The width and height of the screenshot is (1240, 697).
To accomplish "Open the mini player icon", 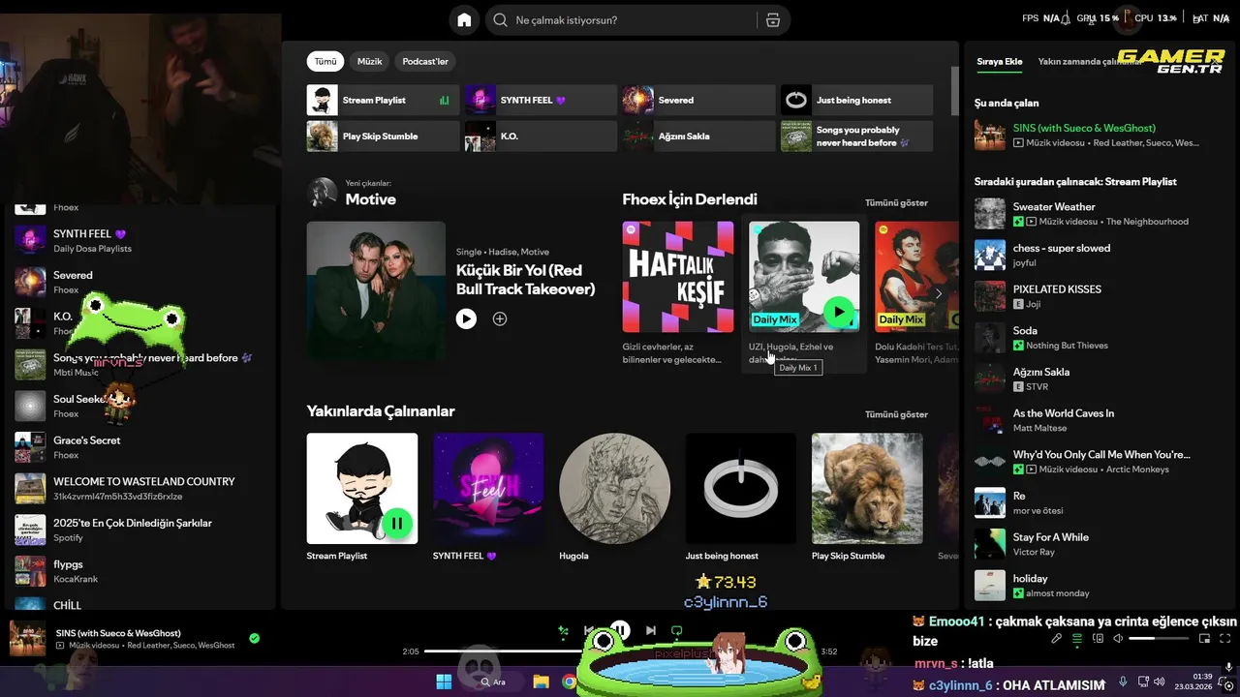I will pyautogui.click(x=1204, y=639).
